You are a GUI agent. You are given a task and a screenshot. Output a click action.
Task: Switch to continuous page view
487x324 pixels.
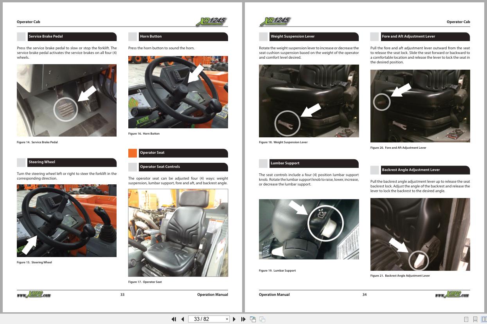475,319
